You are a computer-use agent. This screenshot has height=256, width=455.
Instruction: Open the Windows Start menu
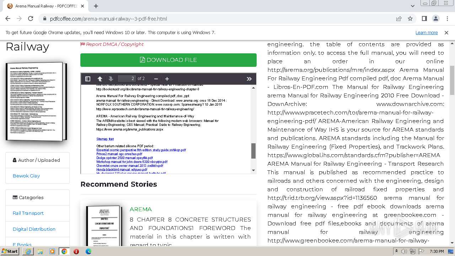[x=10, y=251]
